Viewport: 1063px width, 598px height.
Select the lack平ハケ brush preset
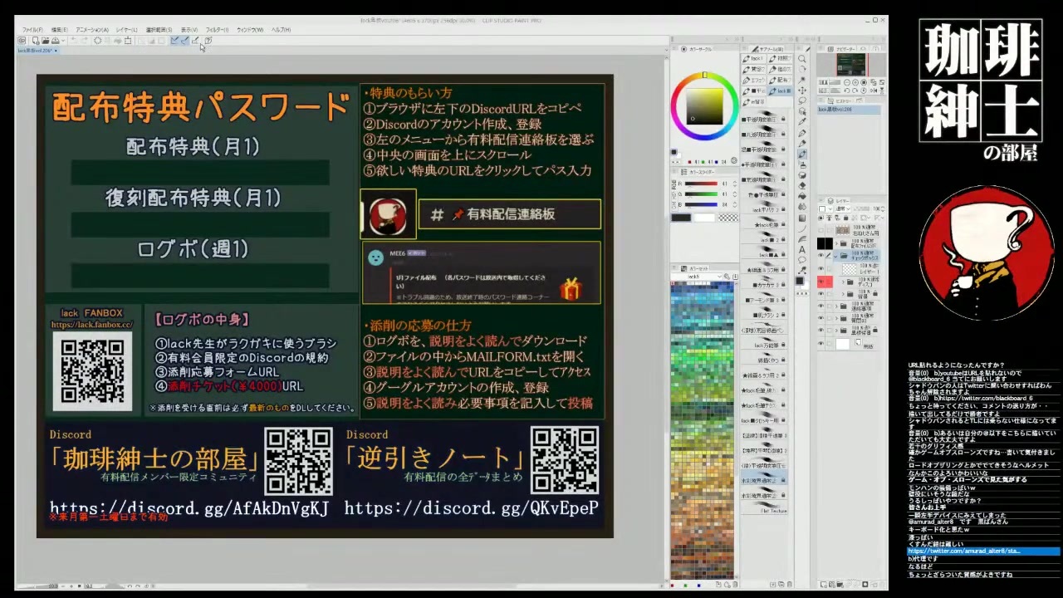[764, 208]
